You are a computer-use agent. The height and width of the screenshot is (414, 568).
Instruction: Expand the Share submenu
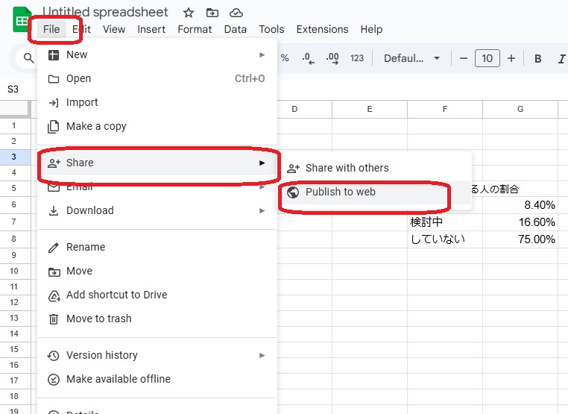point(157,163)
